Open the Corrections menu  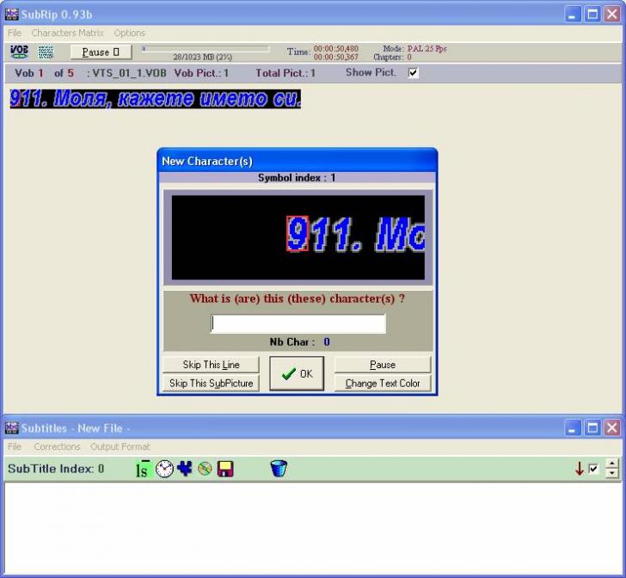(x=57, y=446)
